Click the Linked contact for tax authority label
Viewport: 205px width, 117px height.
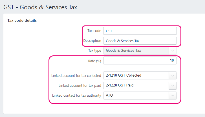77,96
